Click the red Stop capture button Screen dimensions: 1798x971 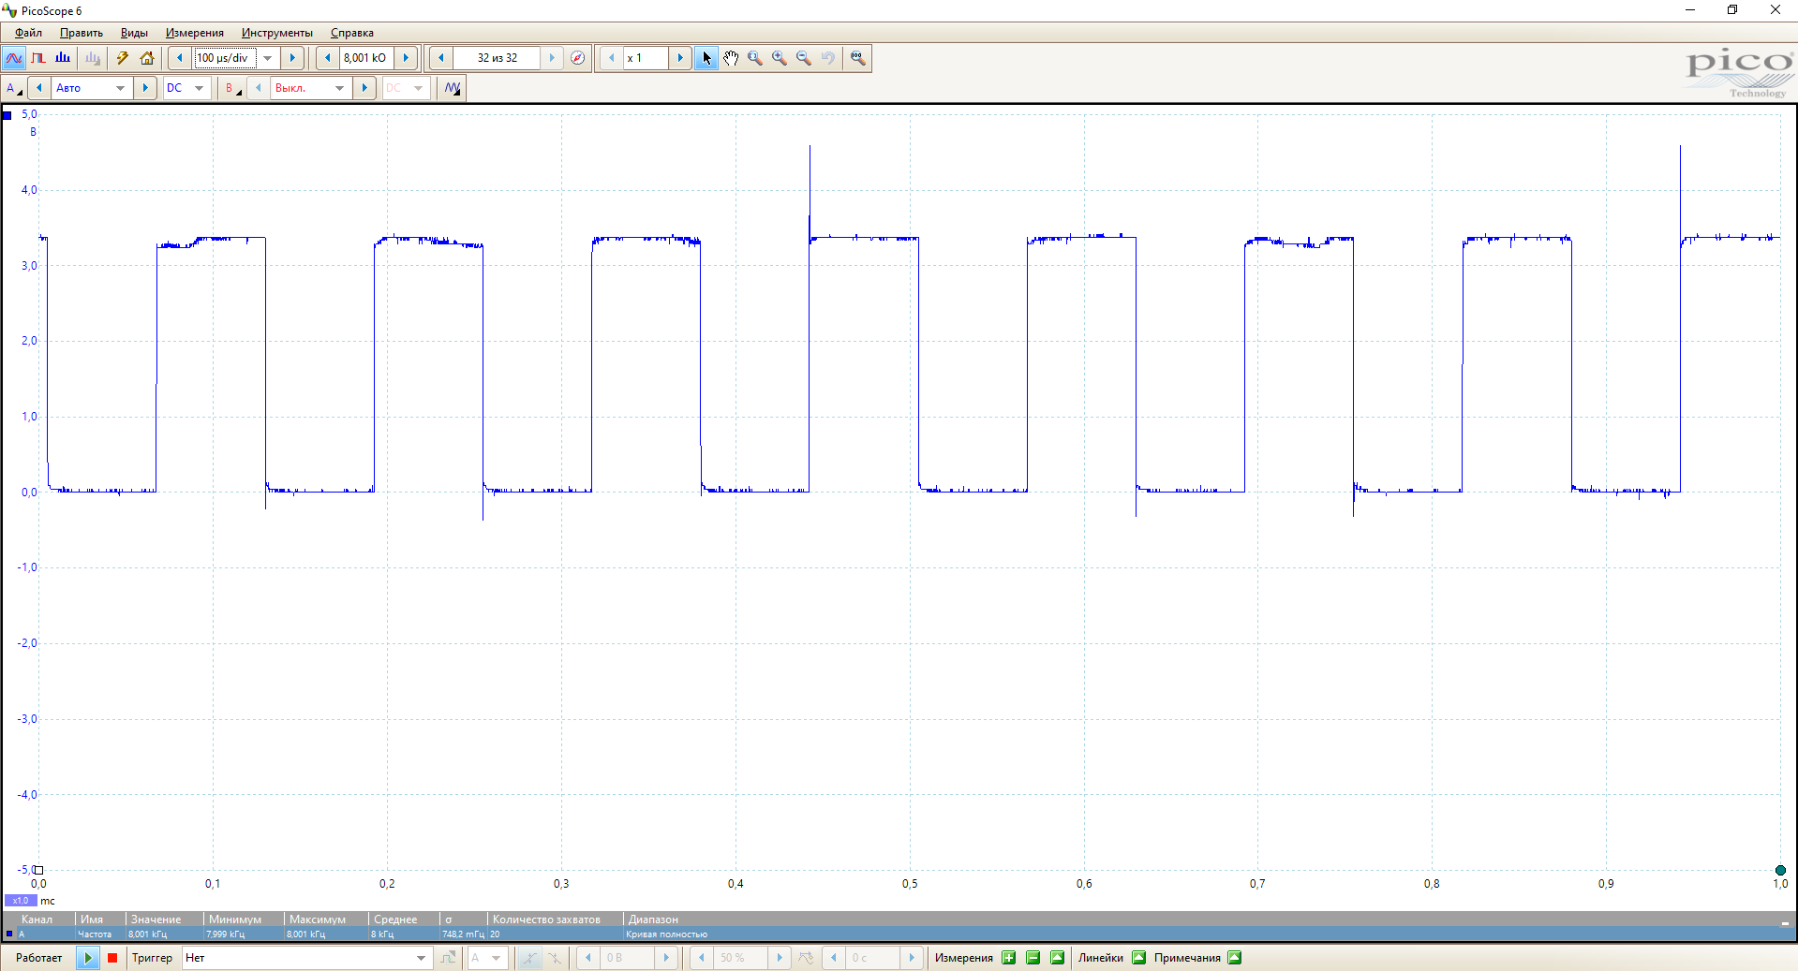(x=112, y=958)
